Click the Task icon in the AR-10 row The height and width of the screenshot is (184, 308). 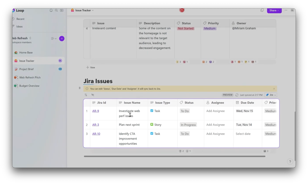click(152, 133)
